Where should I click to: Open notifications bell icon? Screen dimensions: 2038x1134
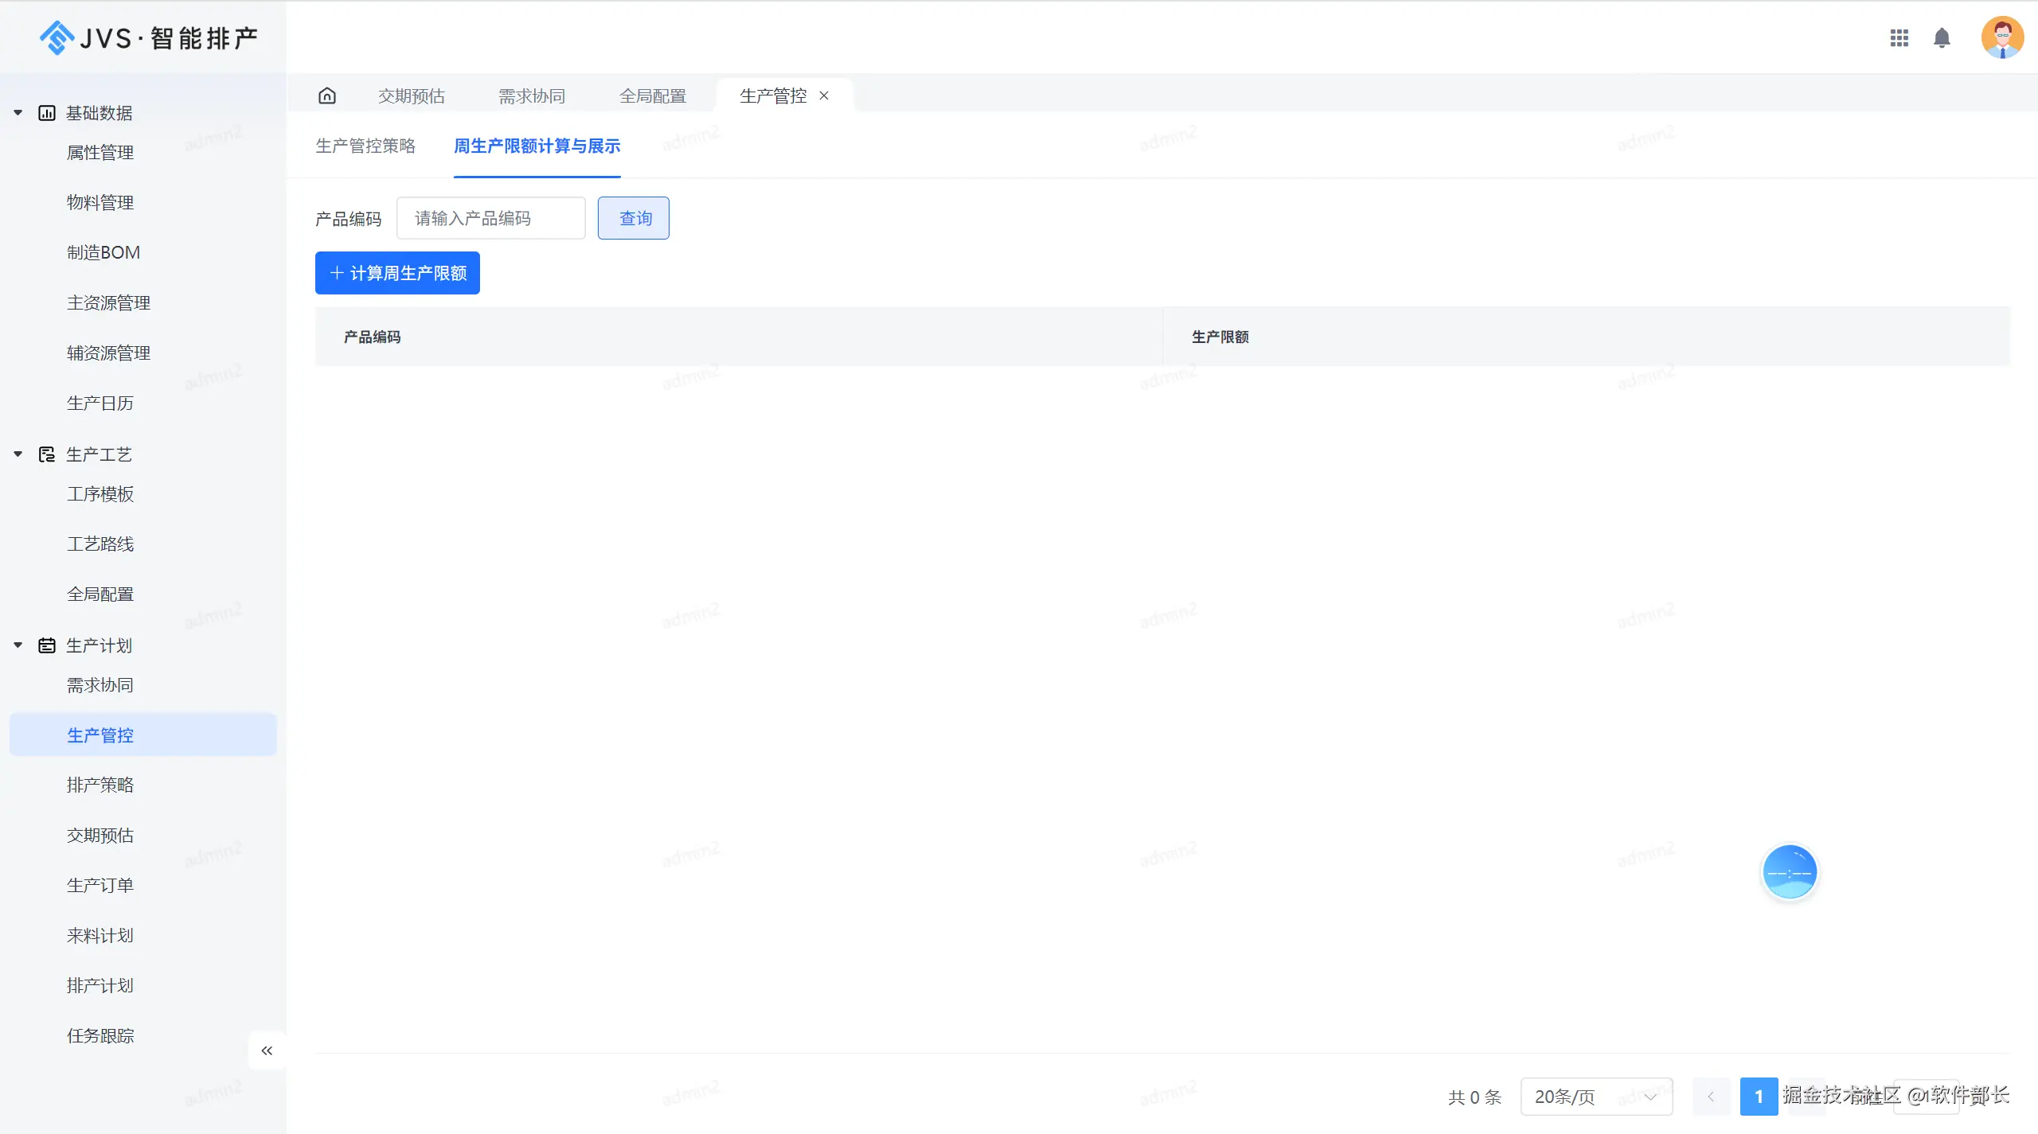tap(1942, 38)
